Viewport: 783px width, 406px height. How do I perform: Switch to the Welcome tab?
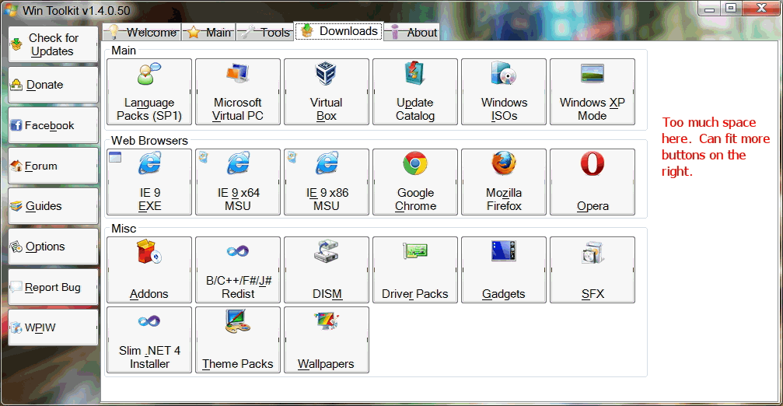(142, 32)
